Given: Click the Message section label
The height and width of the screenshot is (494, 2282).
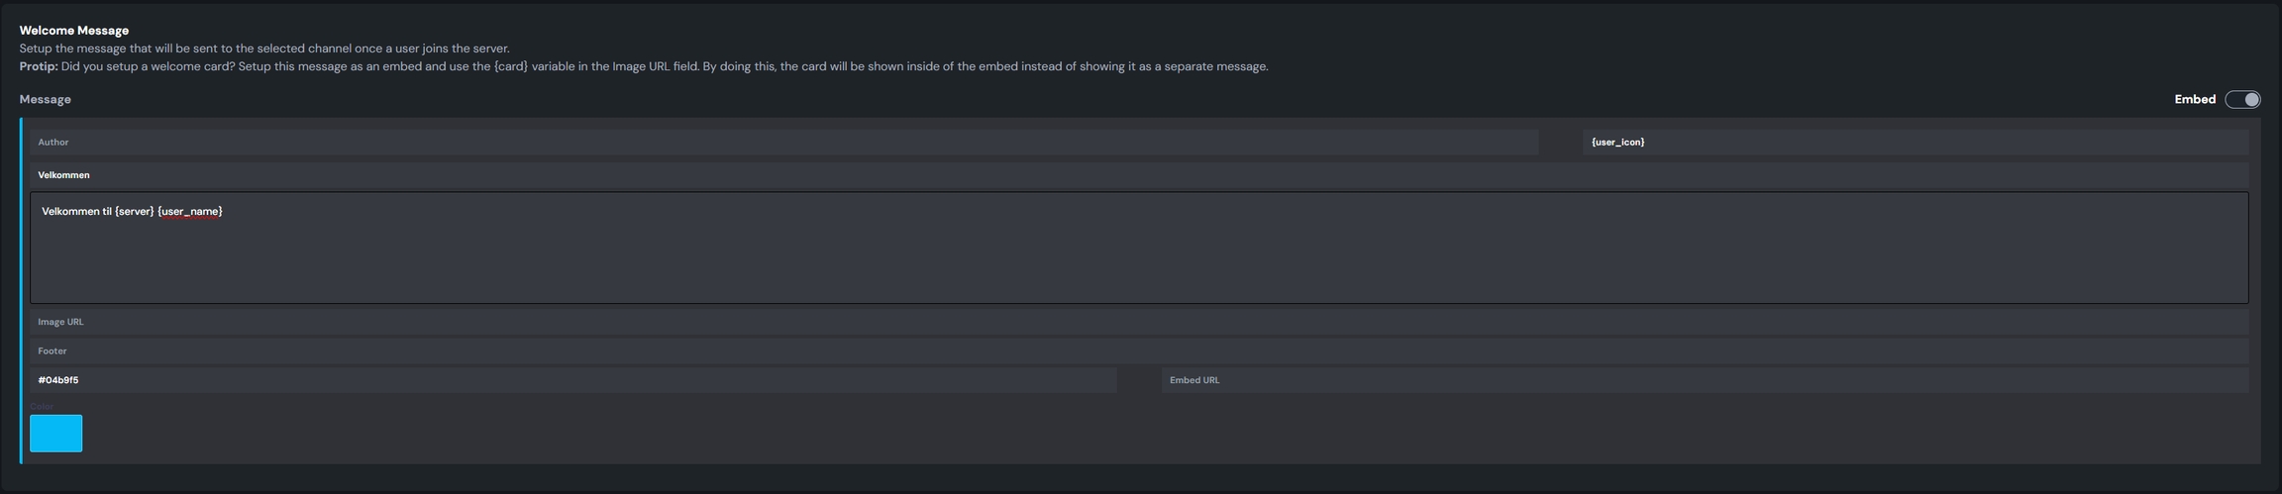Looking at the screenshot, I should (x=46, y=99).
